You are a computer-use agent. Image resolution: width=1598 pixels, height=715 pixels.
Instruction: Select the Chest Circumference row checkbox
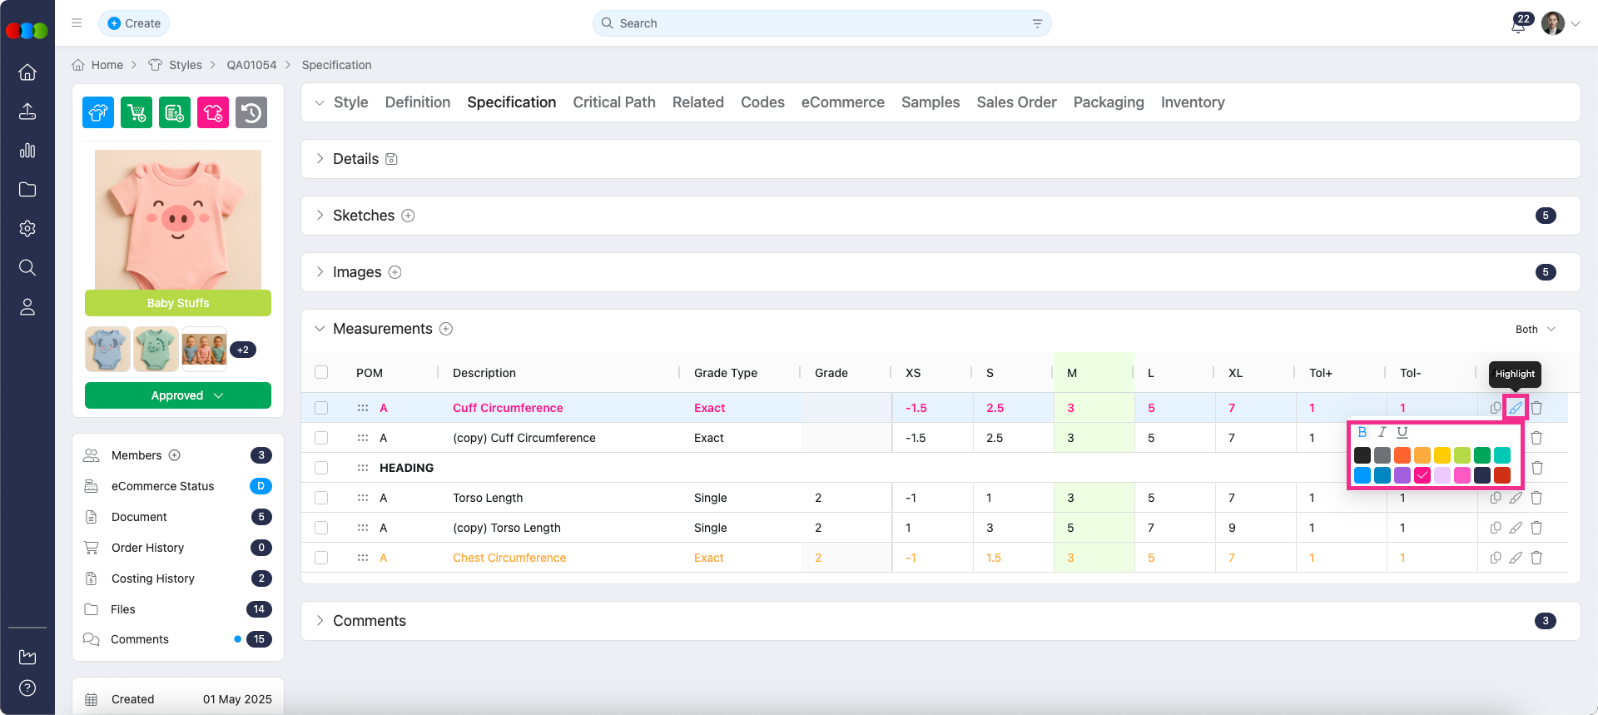click(321, 558)
